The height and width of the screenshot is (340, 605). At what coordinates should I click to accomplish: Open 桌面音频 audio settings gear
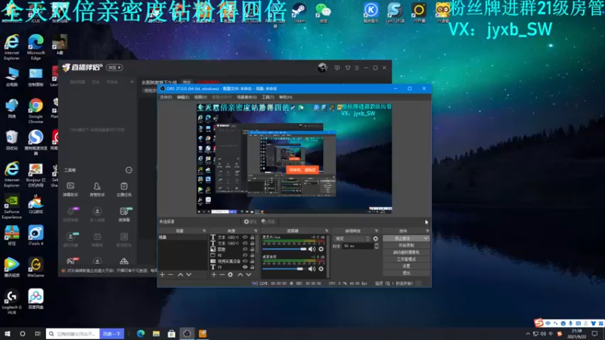click(321, 269)
